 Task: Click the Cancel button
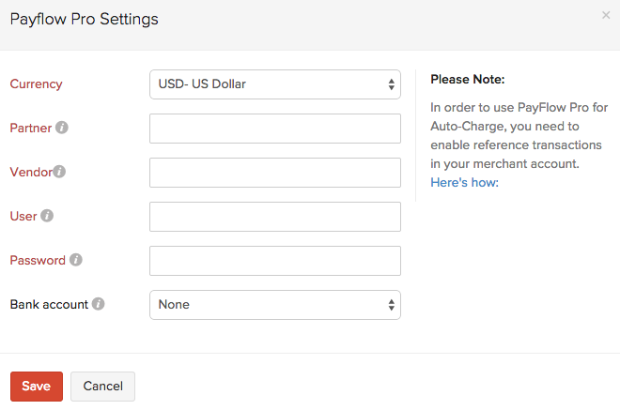click(102, 387)
